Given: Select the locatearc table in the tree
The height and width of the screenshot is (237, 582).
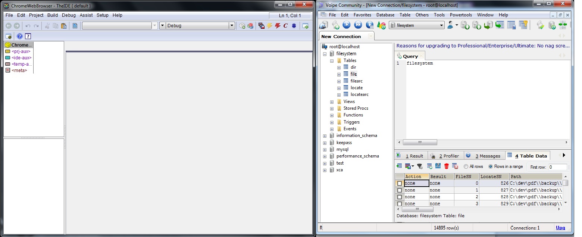Looking at the screenshot, I should point(359,94).
